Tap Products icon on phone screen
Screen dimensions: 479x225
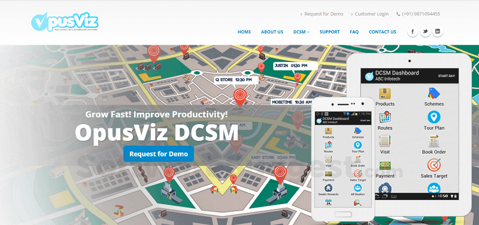click(x=328, y=131)
